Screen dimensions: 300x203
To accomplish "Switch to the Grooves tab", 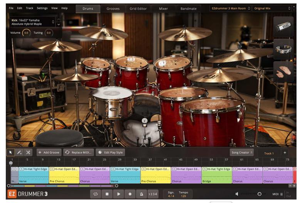I will tap(113, 8).
